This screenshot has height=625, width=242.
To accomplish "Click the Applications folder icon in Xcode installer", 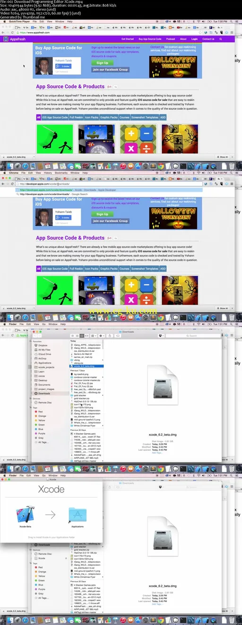I will (x=77, y=514).
